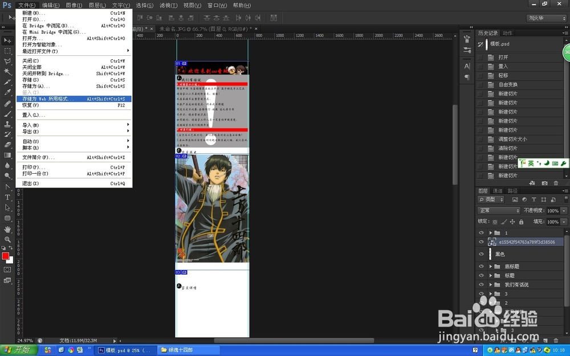Select the Eyedropper tool
This screenshot has width=570, height=356.
7,92
